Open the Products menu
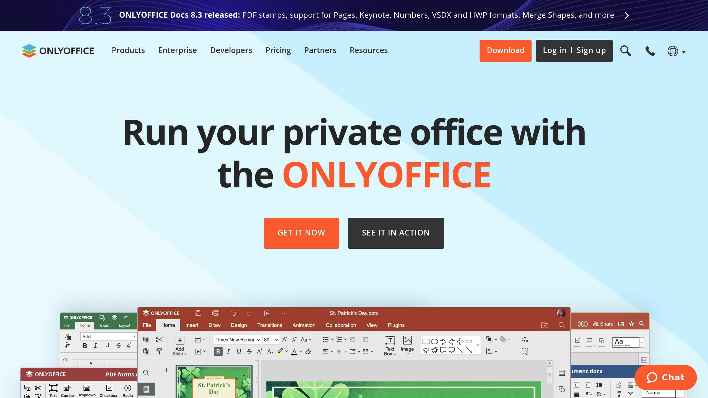Screen dimensions: 708x398 (x=128, y=50)
